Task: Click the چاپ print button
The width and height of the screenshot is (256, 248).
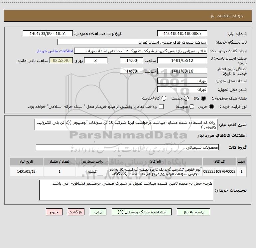Action: tap(98, 212)
